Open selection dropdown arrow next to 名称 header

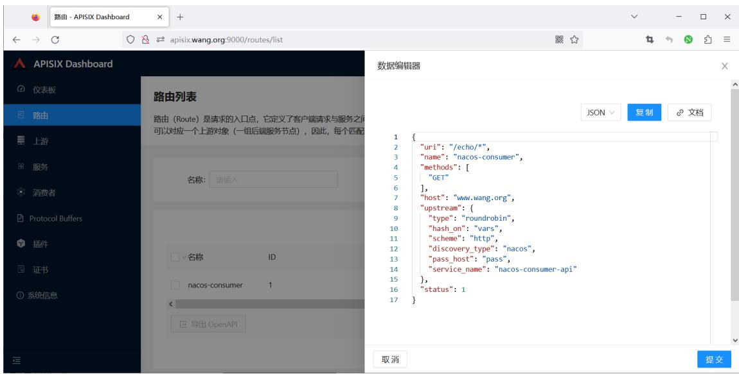point(184,257)
